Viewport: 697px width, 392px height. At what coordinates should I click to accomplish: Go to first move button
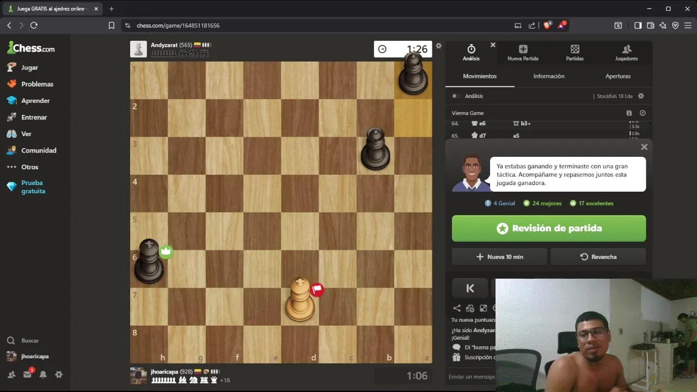tap(470, 289)
